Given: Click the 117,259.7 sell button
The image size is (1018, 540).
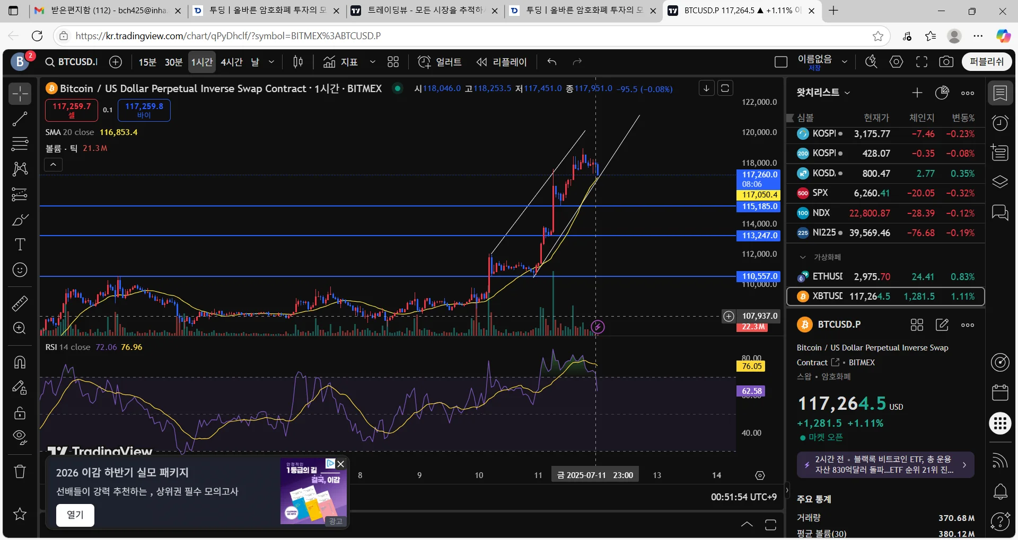Looking at the screenshot, I should (x=72, y=110).
